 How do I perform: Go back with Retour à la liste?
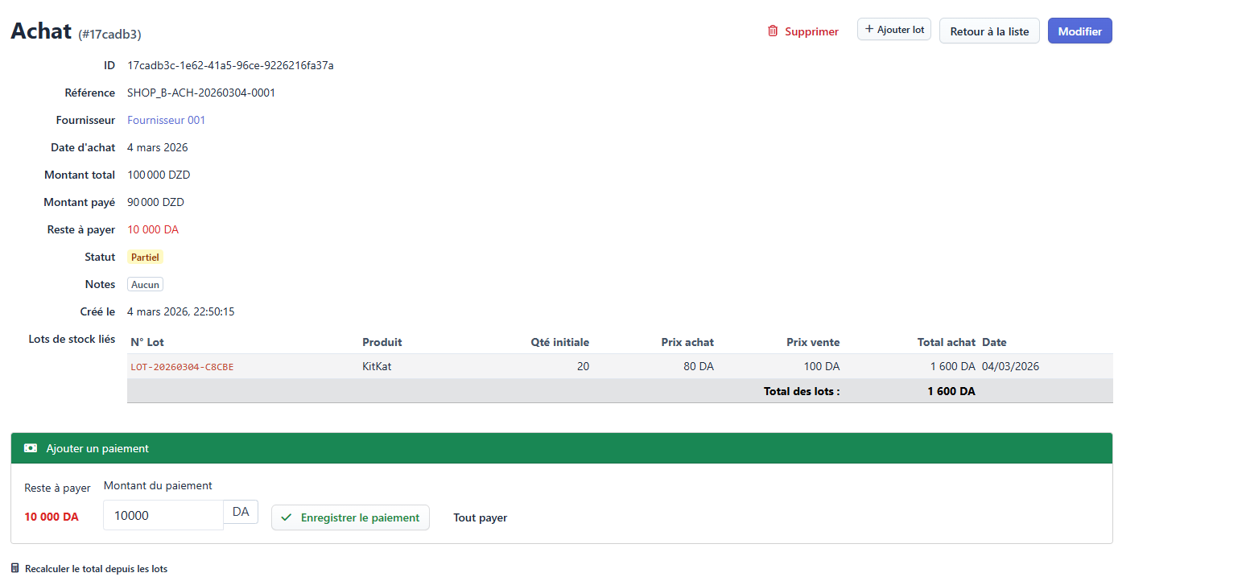coord(988,31)
